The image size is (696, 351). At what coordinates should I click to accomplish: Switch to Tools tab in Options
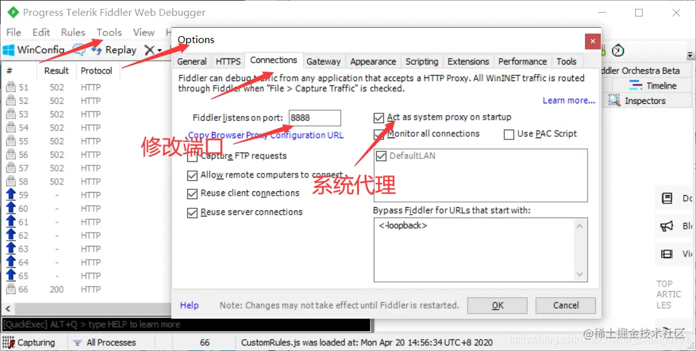pyautogui.click(x=567, y=61)
